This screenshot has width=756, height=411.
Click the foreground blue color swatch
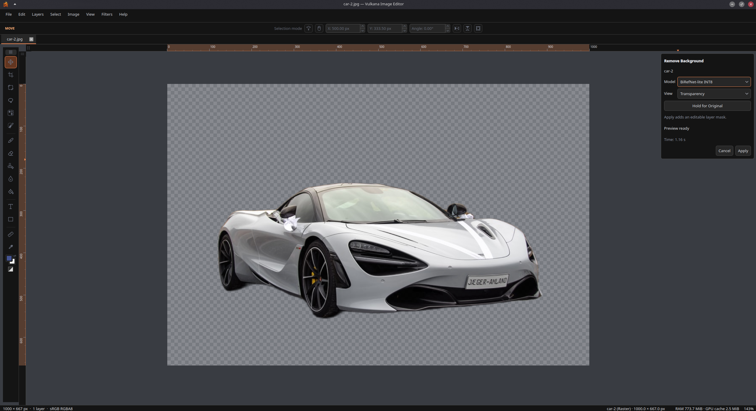coord(9,258)
